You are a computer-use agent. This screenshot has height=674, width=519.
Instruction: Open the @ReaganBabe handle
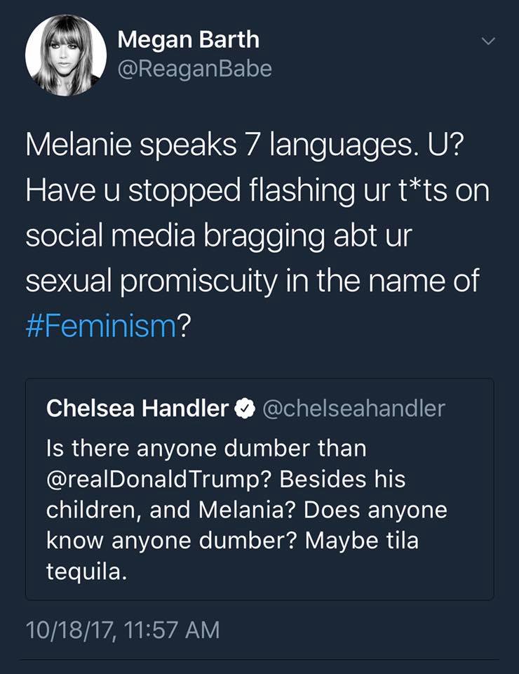point(194,68)
